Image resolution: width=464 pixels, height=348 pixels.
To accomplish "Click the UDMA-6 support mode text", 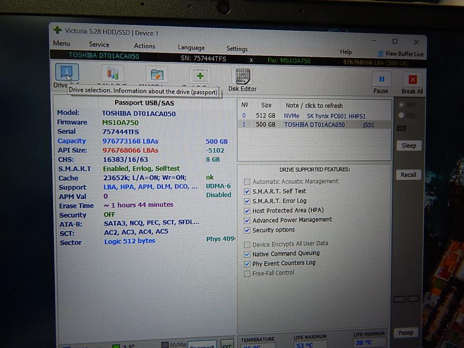I will tap(218, 186).
